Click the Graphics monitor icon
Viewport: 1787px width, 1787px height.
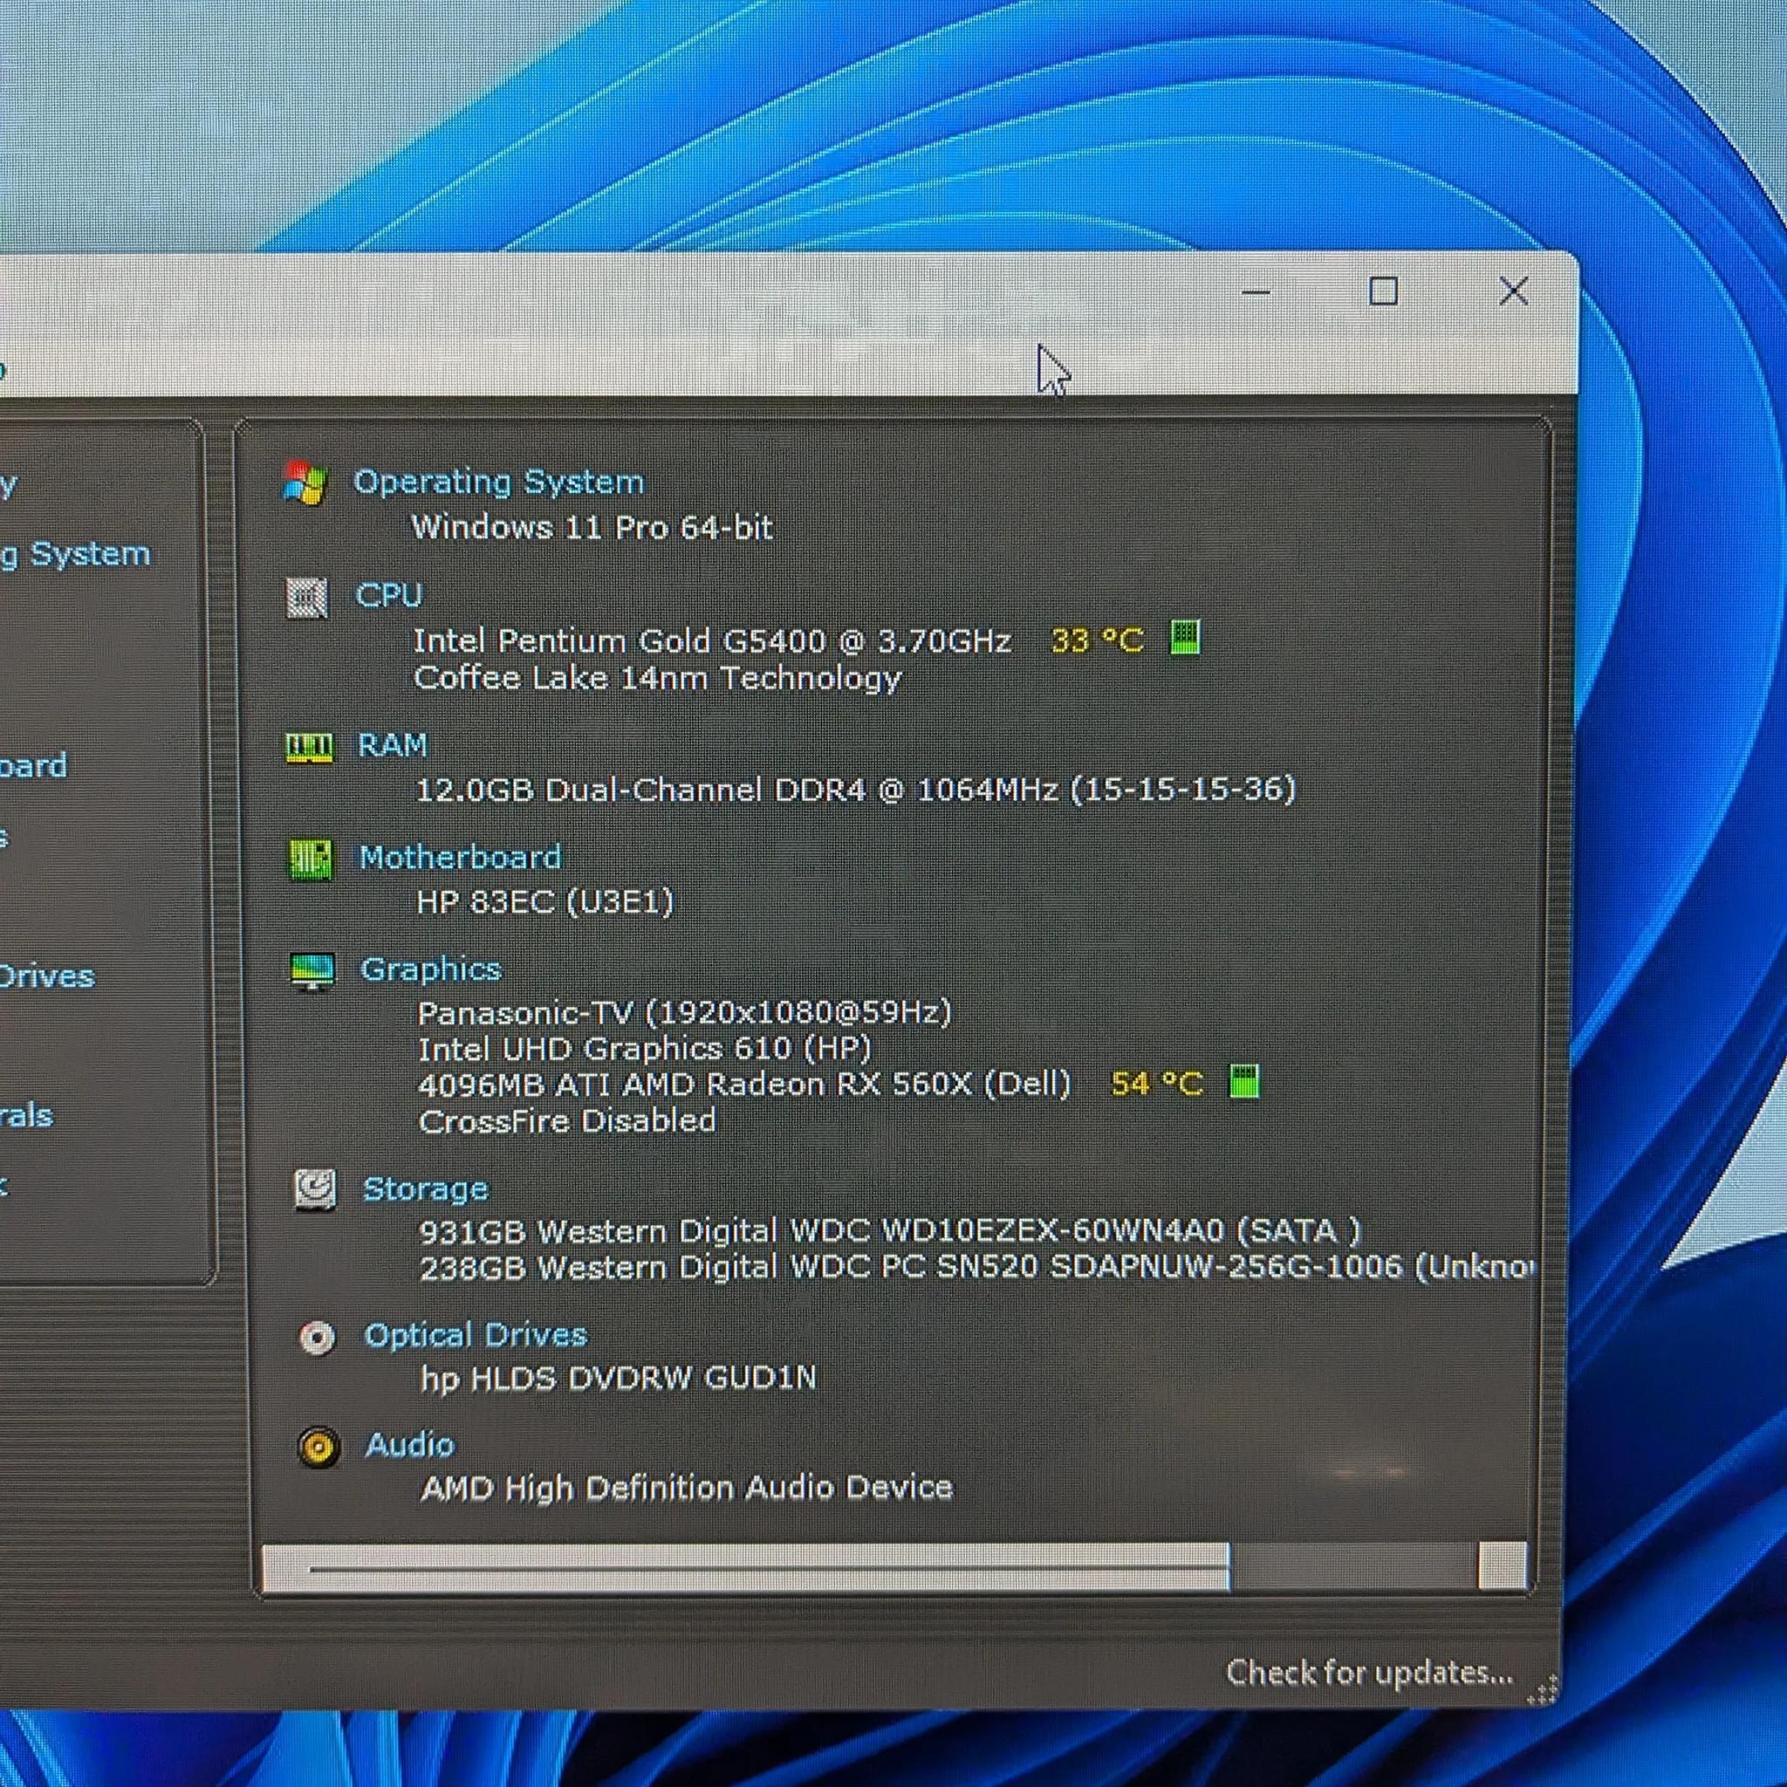(x=312, y=971)
